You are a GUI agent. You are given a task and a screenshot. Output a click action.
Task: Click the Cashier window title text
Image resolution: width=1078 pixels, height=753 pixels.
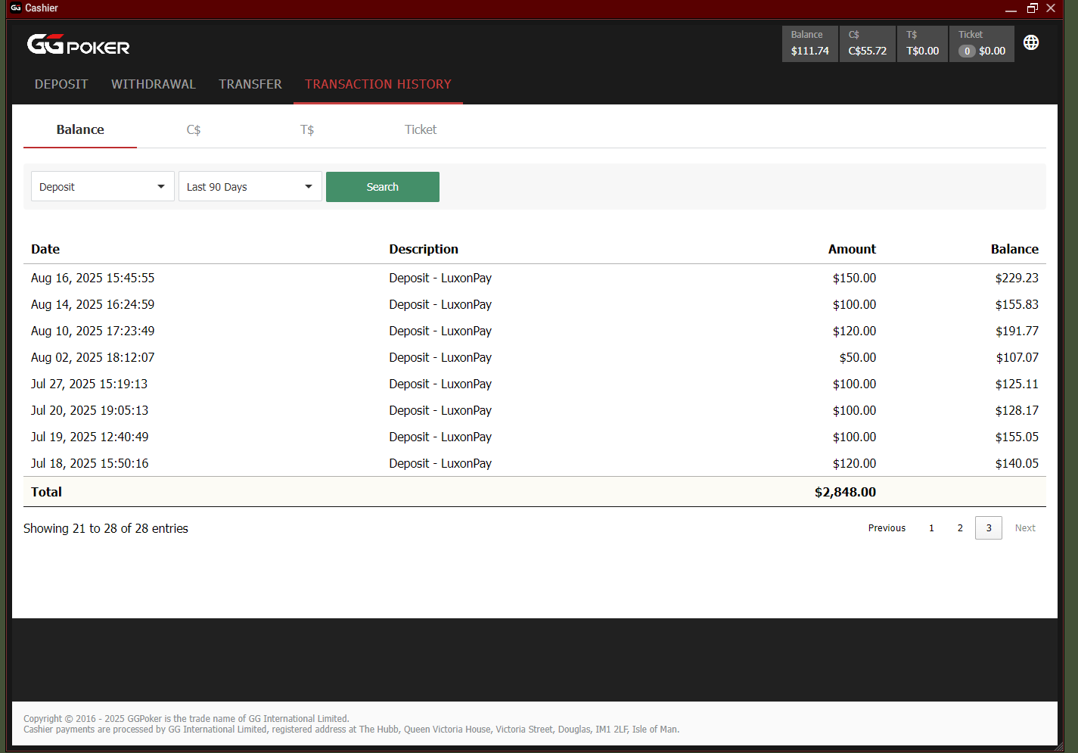(x=42, y=8)
